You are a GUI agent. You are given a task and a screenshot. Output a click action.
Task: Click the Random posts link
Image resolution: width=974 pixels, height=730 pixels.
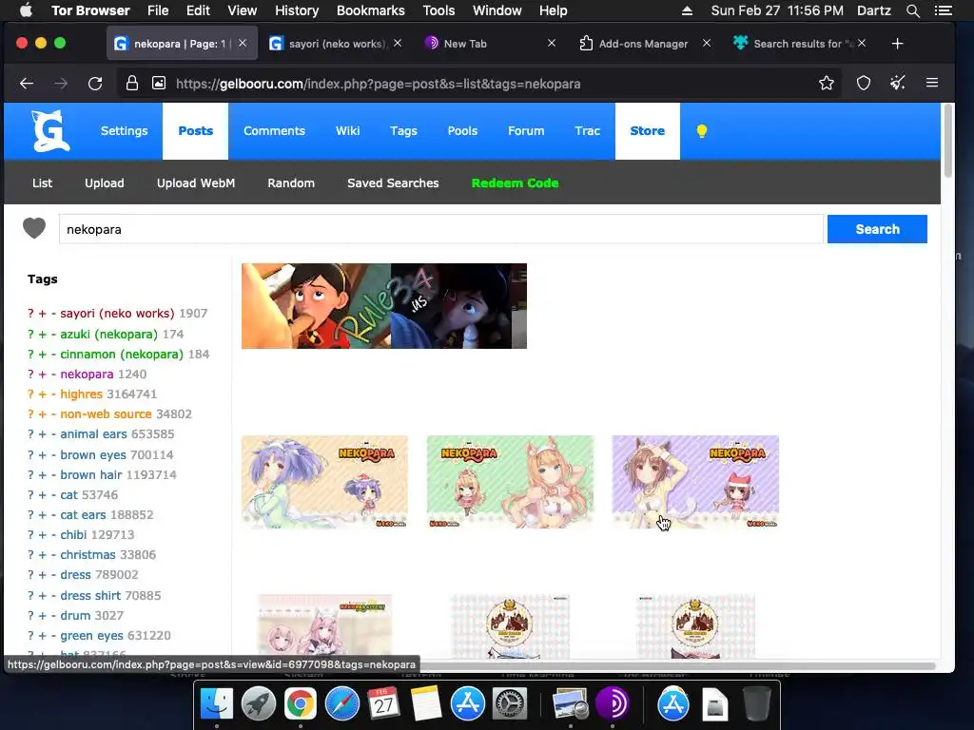click(x=291, y=183)
